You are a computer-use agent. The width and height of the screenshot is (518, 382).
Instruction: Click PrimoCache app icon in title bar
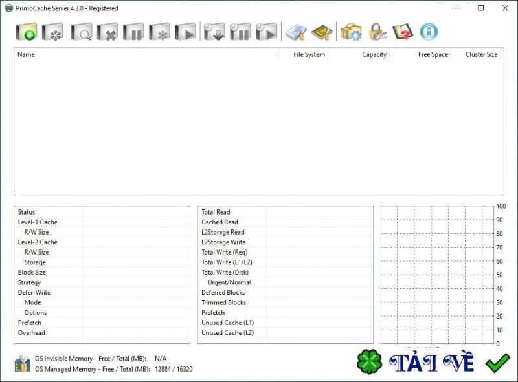(9, 8)
